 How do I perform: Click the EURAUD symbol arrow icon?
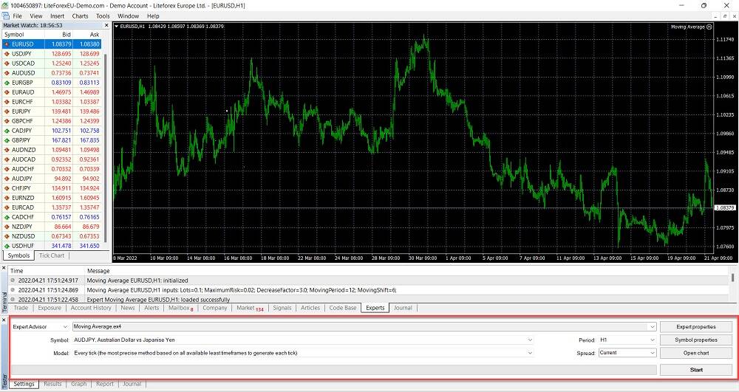tap(7, 92)
